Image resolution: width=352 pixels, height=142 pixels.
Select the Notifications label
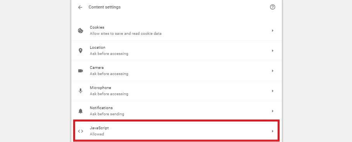coord(101,108)
